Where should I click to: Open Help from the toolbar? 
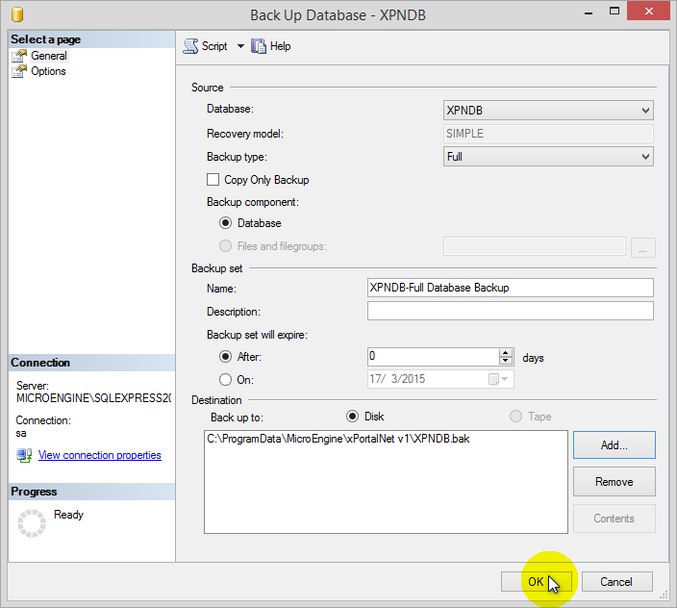pos(271,46)
